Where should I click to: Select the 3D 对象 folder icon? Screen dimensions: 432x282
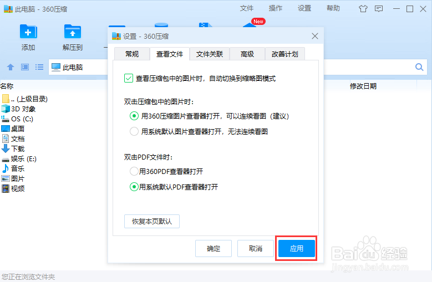[x=6, y=109]
